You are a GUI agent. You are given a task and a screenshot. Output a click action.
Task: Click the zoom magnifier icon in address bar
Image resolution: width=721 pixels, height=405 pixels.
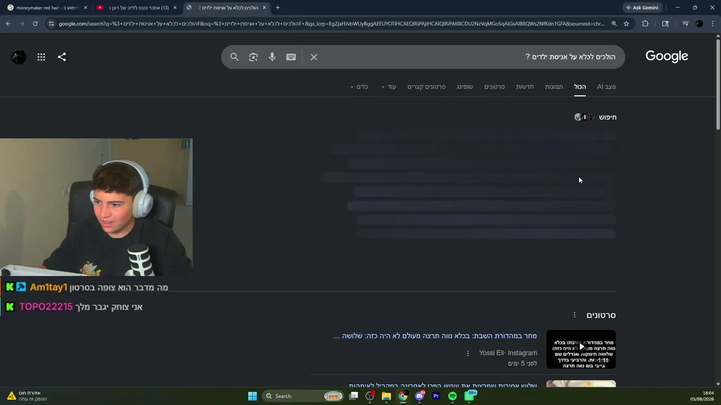[614, 24]
